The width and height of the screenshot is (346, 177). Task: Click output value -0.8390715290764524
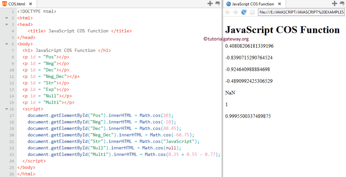click(249, 58)
